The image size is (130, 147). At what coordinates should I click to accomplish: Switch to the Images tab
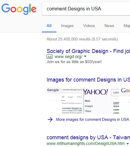pos(67,26)
